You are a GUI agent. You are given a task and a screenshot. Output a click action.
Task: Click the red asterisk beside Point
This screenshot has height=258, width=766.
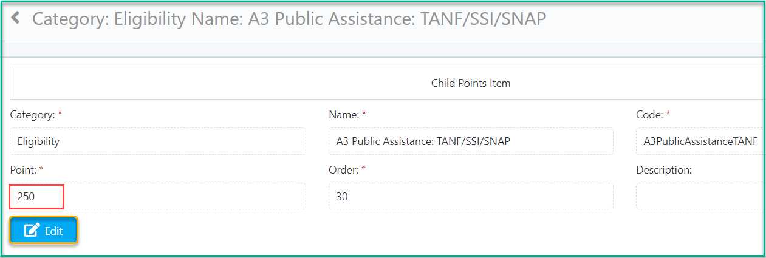[x=41, y=169]
